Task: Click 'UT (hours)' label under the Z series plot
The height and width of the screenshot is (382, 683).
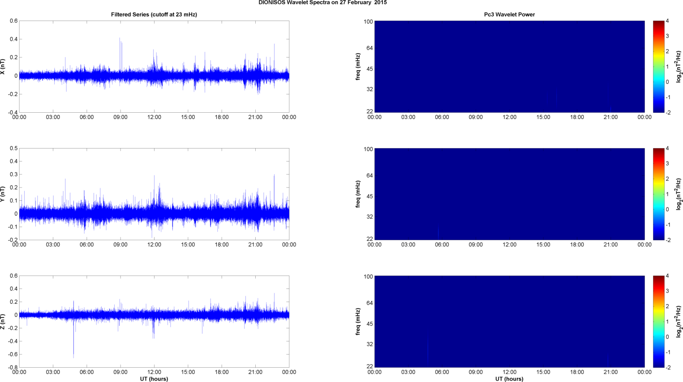Action: 154,379
